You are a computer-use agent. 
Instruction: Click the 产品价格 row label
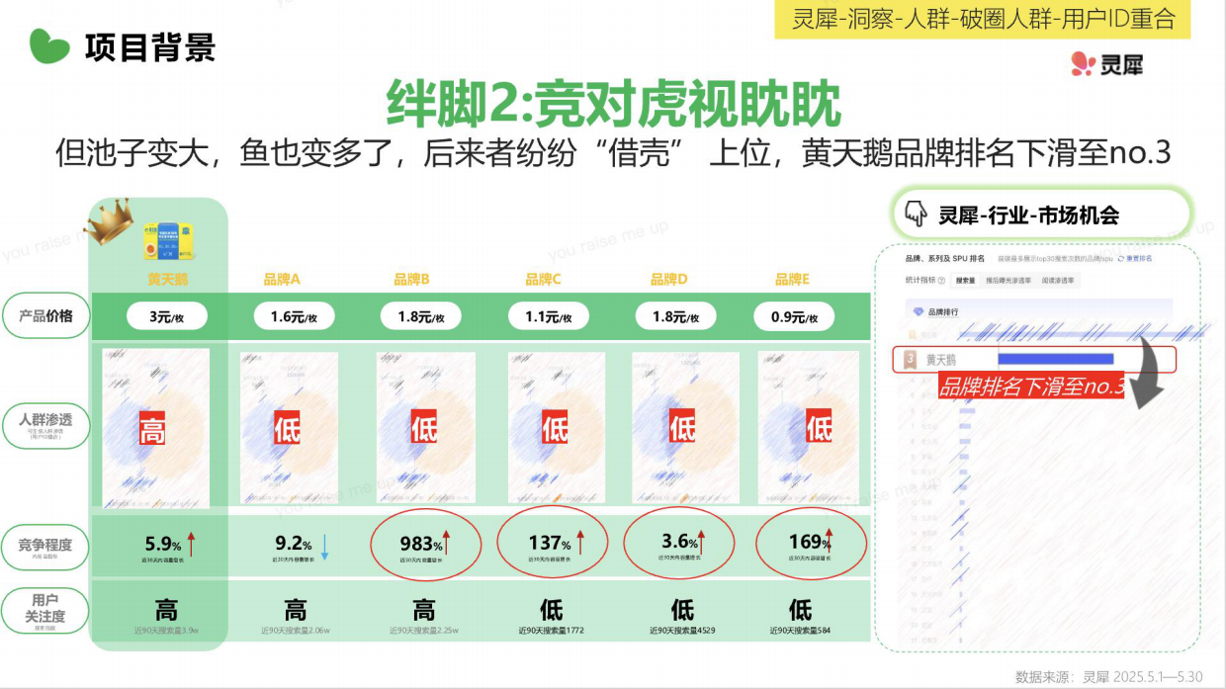(x=44, y=315)
